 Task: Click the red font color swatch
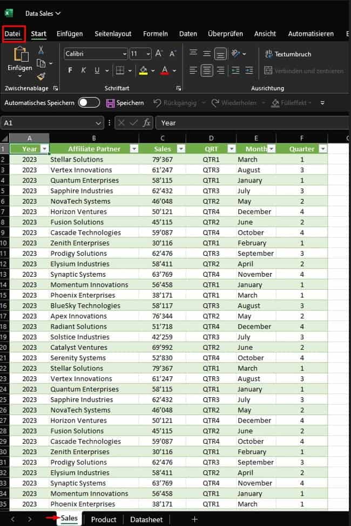[x=164, y=70]
